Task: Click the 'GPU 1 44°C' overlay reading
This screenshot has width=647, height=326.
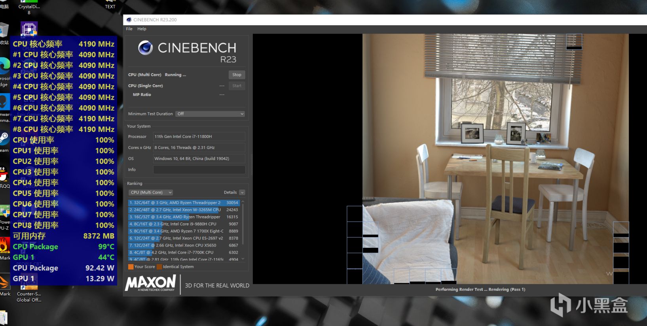Action: (x=63, y=257)
